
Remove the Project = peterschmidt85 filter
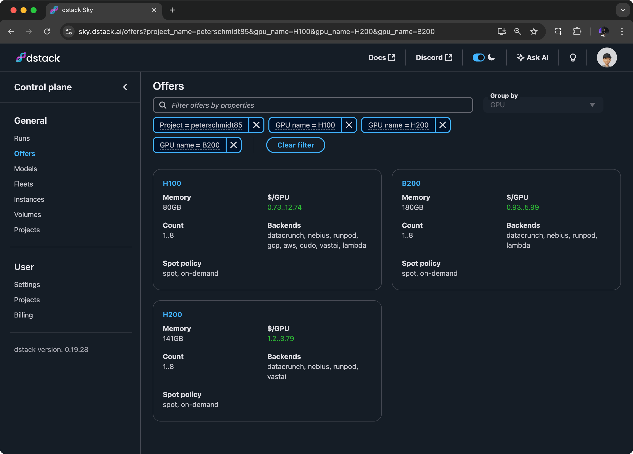pos(256,125)
